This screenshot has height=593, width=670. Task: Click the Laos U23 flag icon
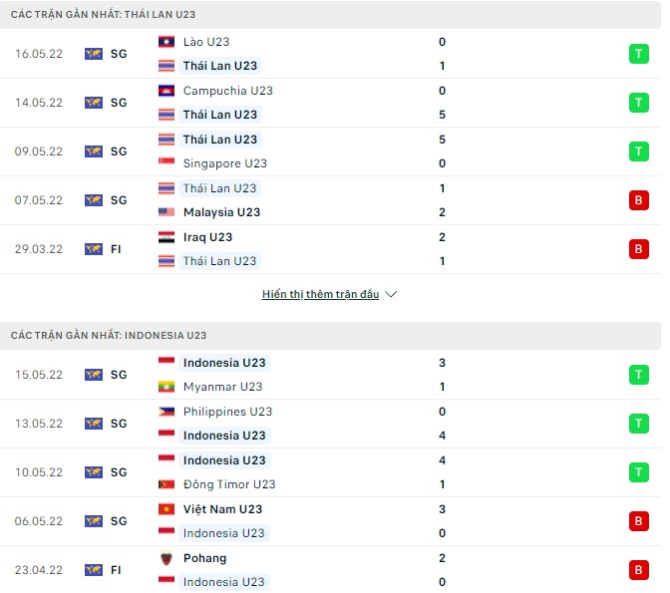tap(167, 42)
